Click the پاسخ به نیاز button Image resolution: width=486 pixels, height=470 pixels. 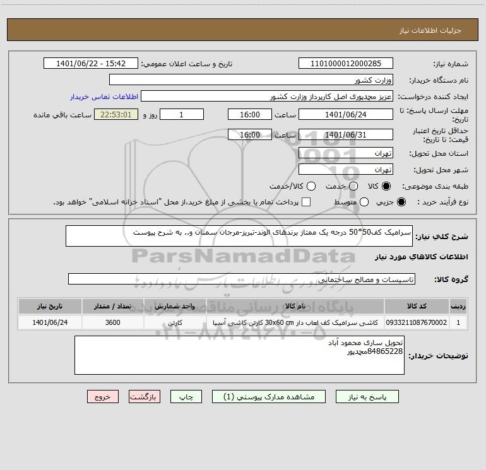(367, 397)
